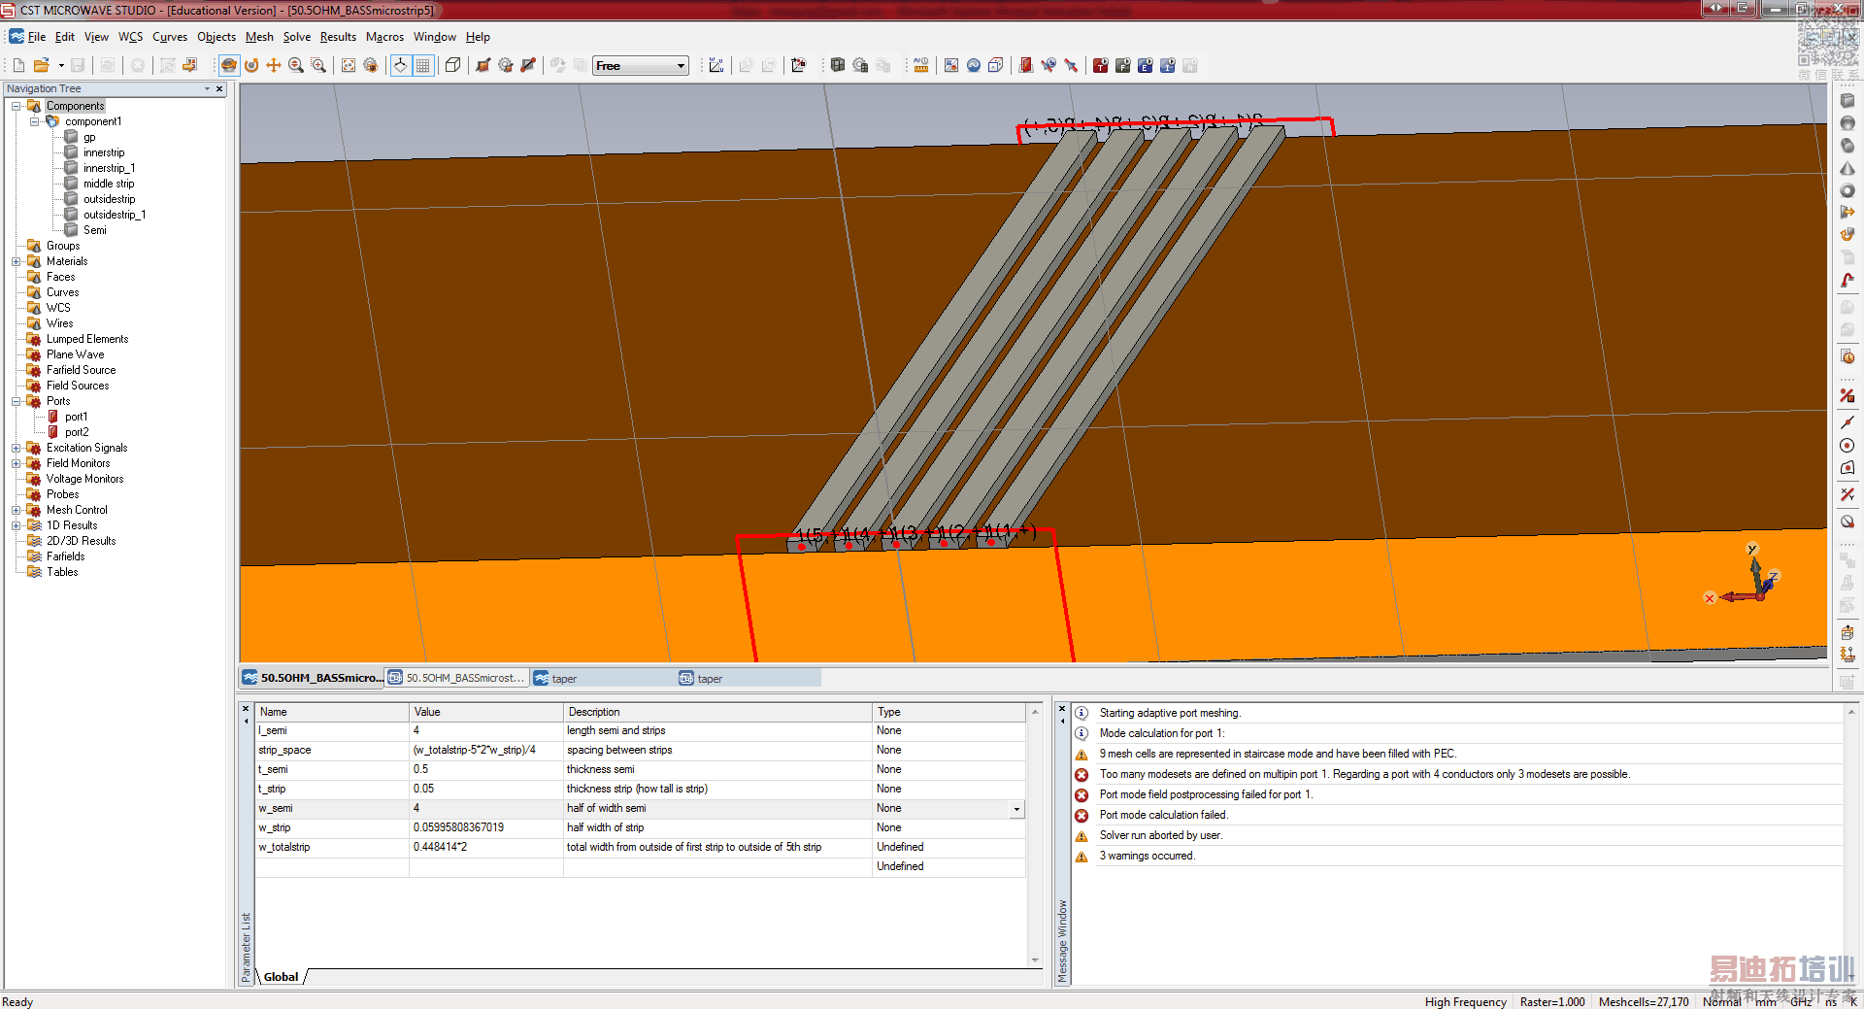Toggle the coordinate axes display button

point(400,65)
